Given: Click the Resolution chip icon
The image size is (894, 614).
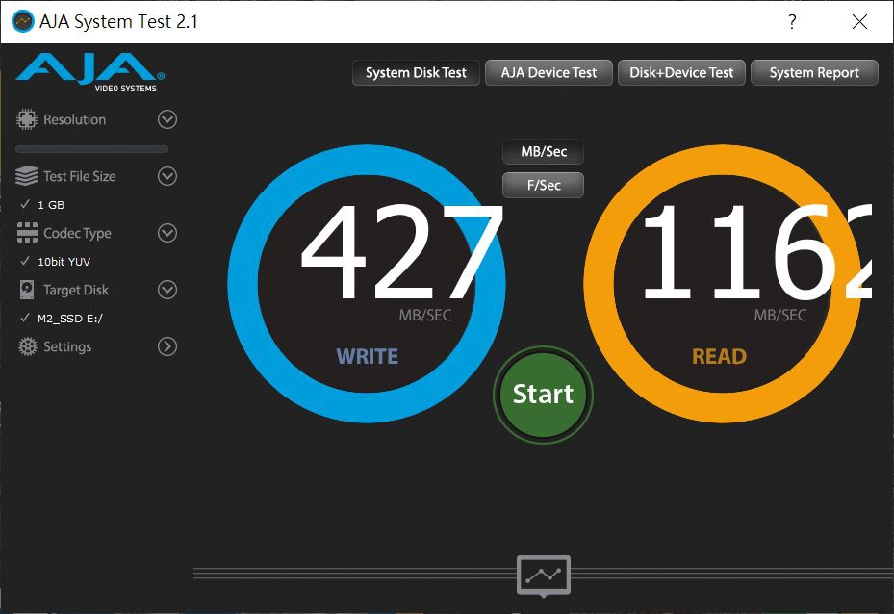Looking at the screenshot, I should (x=27, y=119).
